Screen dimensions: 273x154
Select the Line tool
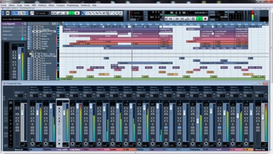click(114, 13)
